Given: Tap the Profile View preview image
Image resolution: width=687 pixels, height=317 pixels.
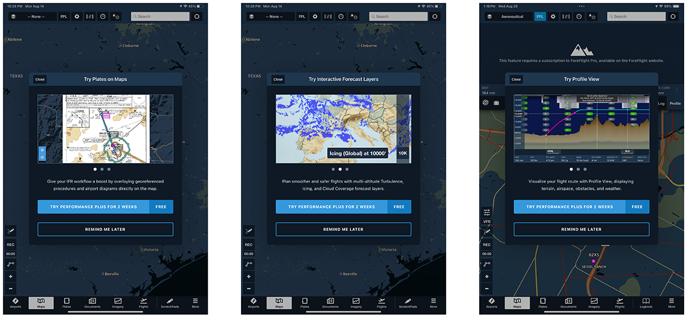Looking at the screenshot, I should point(582,129).
